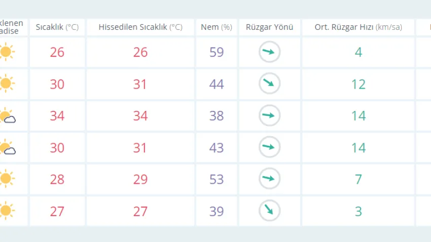Click the Ort. Rüzgar Hızı column header
431x242 pixels.
pyautogui.click(x=358, y=27)
